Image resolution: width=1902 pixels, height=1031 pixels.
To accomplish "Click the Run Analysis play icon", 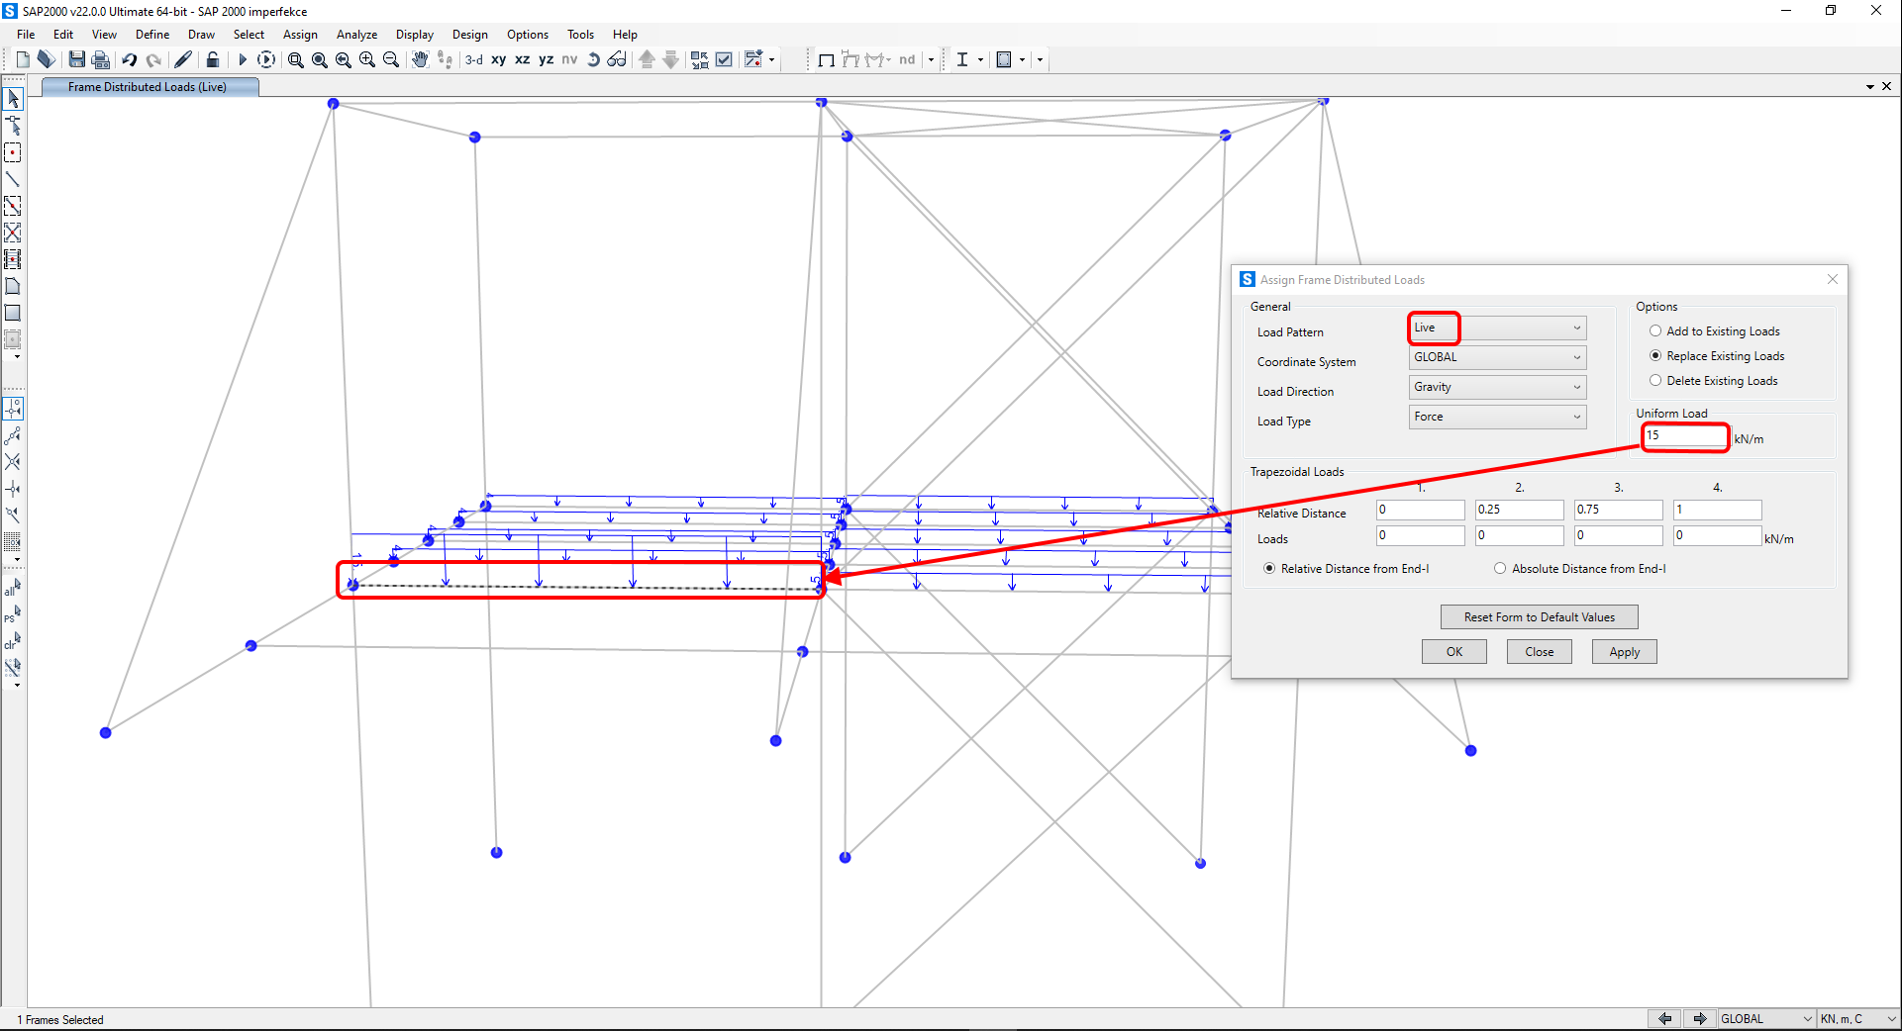I will click(x=242, y=59).
